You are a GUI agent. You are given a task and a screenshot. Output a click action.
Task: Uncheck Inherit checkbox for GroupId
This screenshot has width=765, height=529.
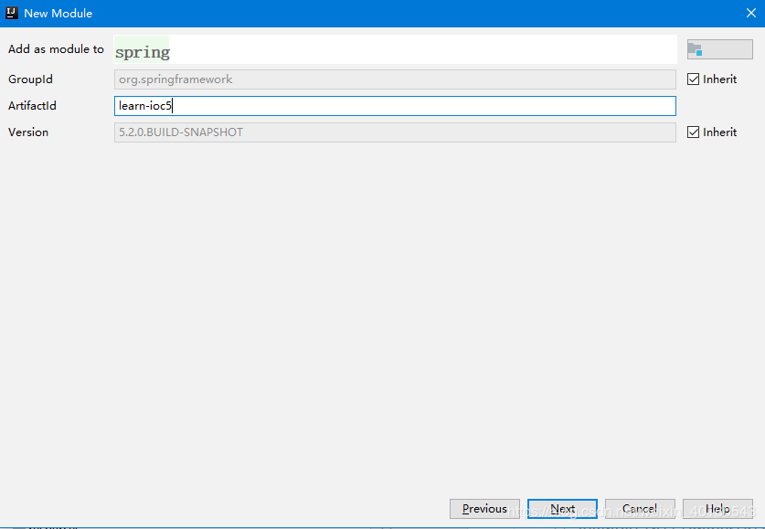(x=693, y=79)
